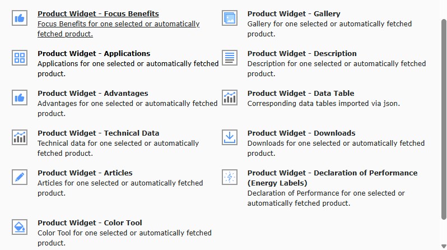This screenshot has width=447, height=250.
Task: Choose Product Widget - Gallery title
Action: (x=294, y=13)
